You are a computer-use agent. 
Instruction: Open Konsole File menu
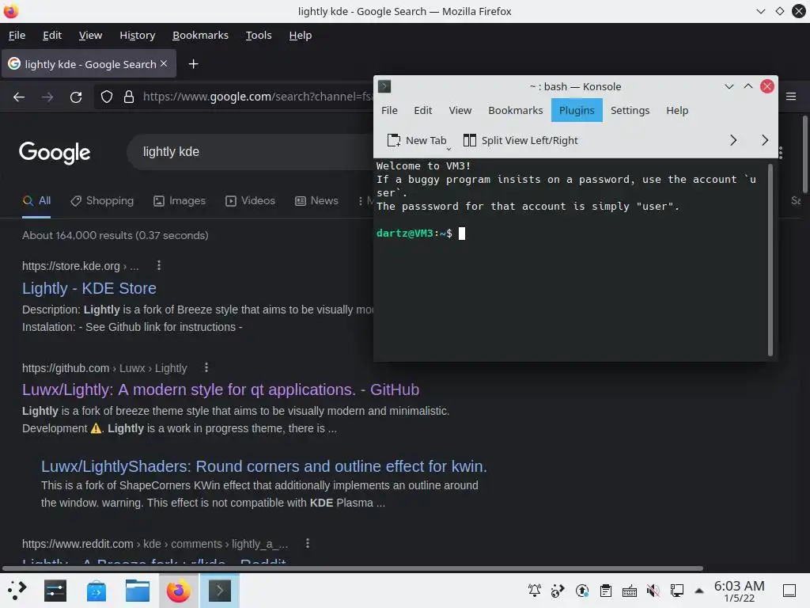coord(389,111)
